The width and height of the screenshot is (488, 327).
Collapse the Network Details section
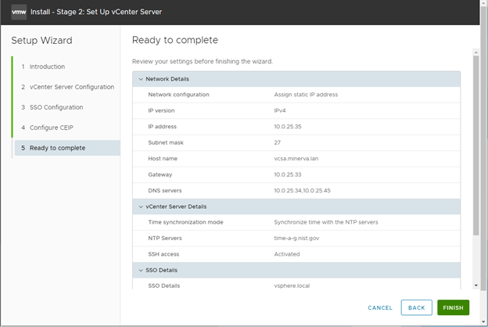pos(142,79)
